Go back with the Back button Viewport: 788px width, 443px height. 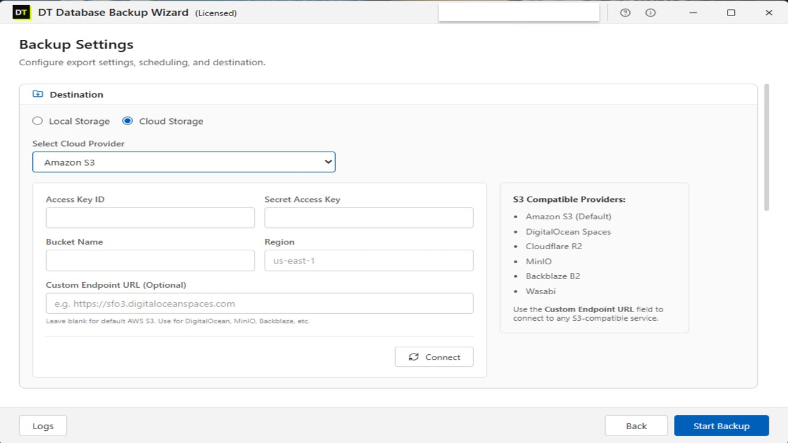636,426
